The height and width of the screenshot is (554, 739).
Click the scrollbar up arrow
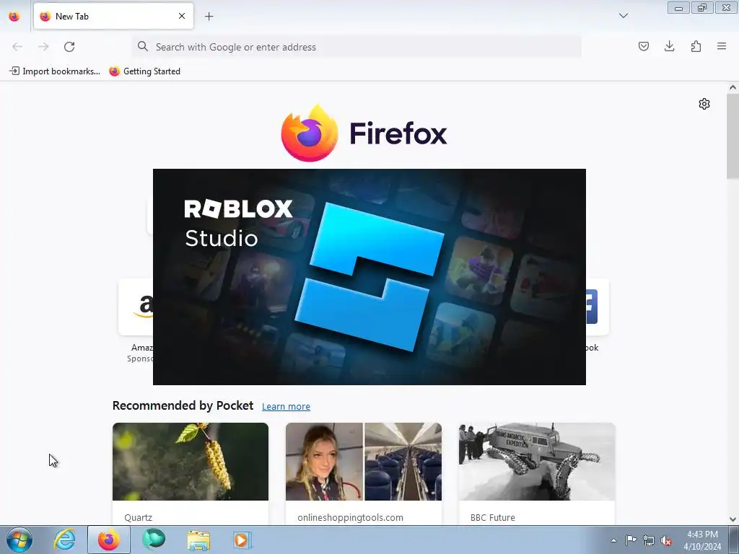(x=733, y=87)
